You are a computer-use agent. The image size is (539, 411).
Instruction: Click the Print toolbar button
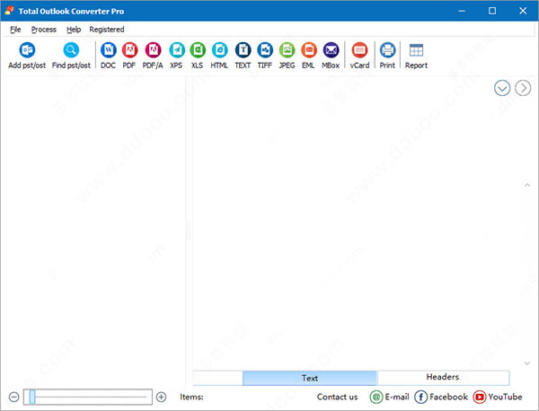pos(387,50)
